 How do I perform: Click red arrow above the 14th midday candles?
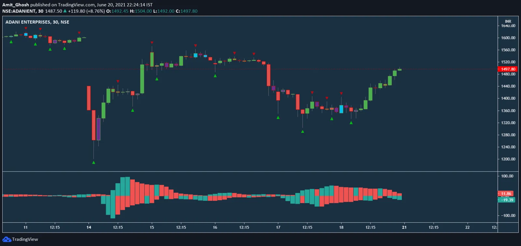click(x=118, y=81)
